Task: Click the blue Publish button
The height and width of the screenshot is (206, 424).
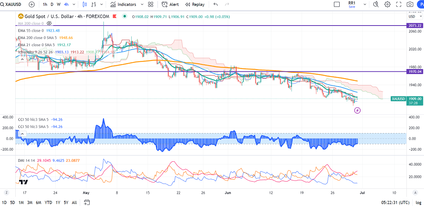Action: 421,4
